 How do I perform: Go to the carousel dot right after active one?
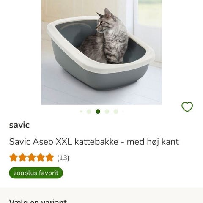[x=107, y=112]
